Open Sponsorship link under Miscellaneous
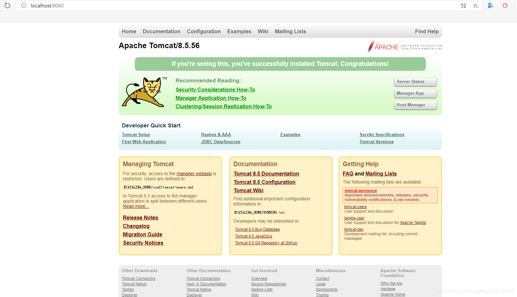The width and height of the screenshot is (517, 297). (x=327, y=290)
